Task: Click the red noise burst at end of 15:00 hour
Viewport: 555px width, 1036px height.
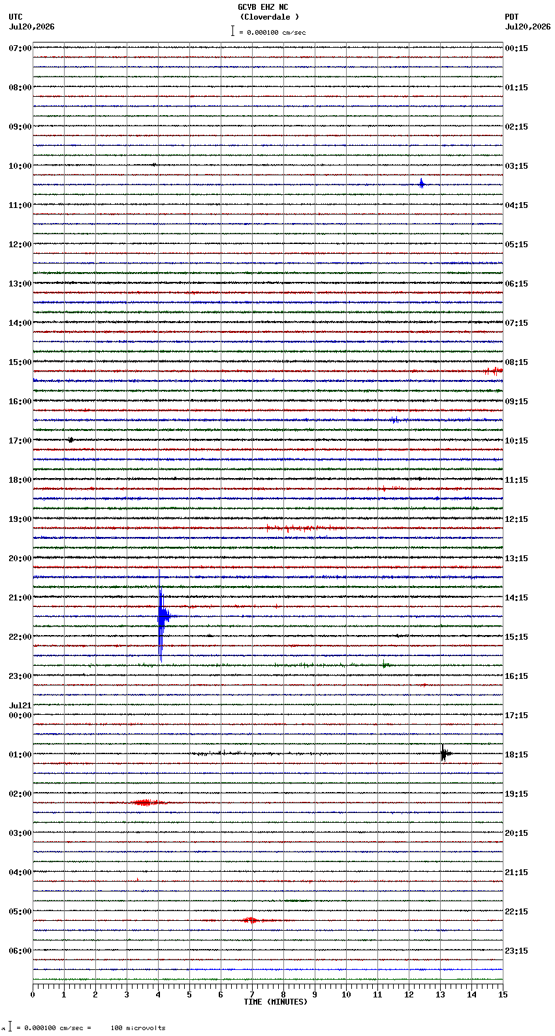Action: coord(494,371)
